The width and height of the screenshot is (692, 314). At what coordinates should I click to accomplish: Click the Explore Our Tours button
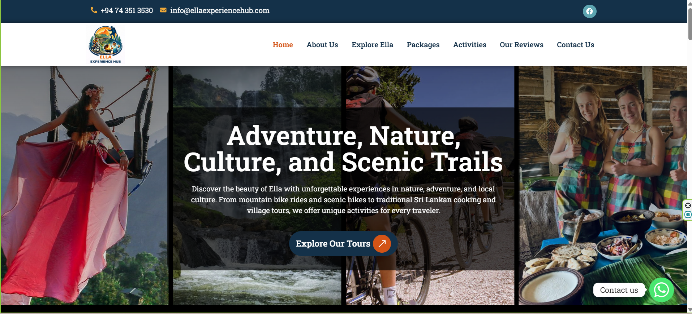pyautogui.click(x=343, y=243)
